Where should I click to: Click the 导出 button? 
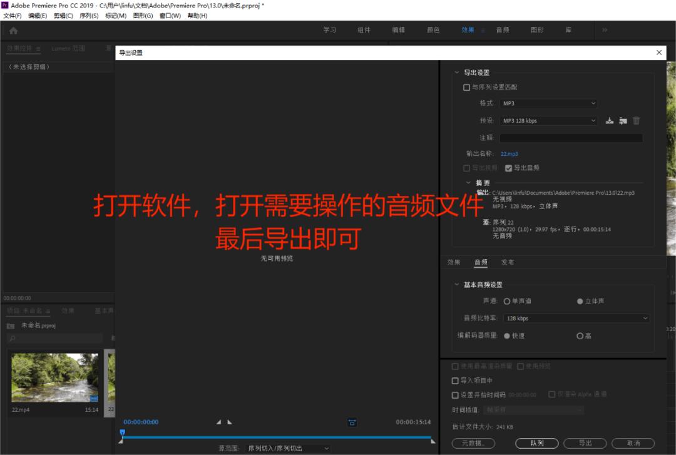click(x=584, y=442)
